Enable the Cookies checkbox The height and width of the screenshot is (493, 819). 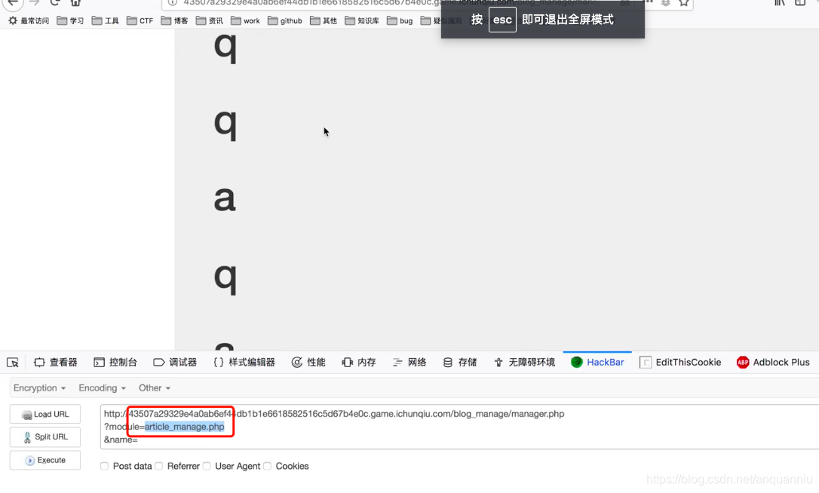268,466
